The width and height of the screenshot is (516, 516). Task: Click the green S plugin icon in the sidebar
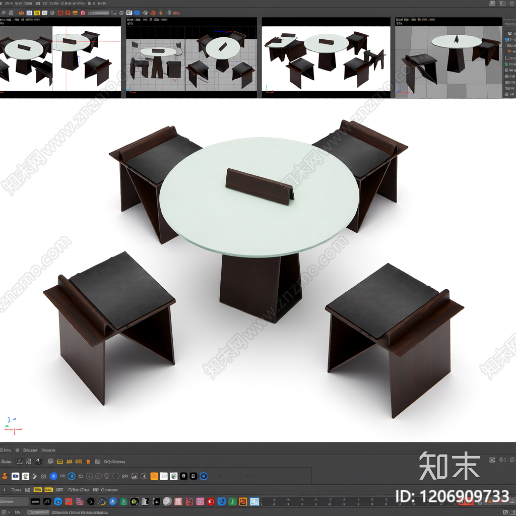pyautogui.click(x=506, y=64)
